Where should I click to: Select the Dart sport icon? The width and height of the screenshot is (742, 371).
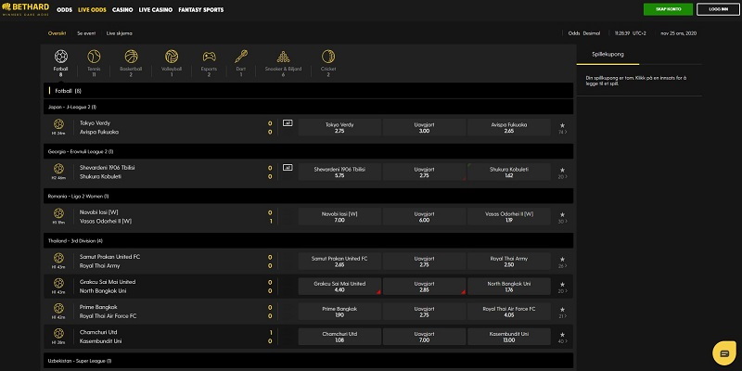(241, 57)
